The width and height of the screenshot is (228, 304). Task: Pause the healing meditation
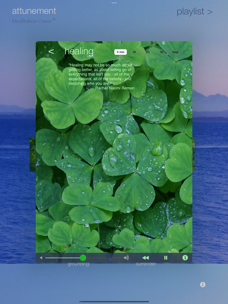(166, 258)
